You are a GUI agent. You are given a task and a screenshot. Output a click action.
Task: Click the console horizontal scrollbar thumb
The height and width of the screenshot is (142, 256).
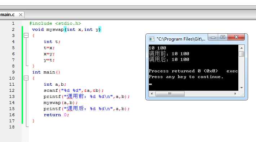pos(170,94)
